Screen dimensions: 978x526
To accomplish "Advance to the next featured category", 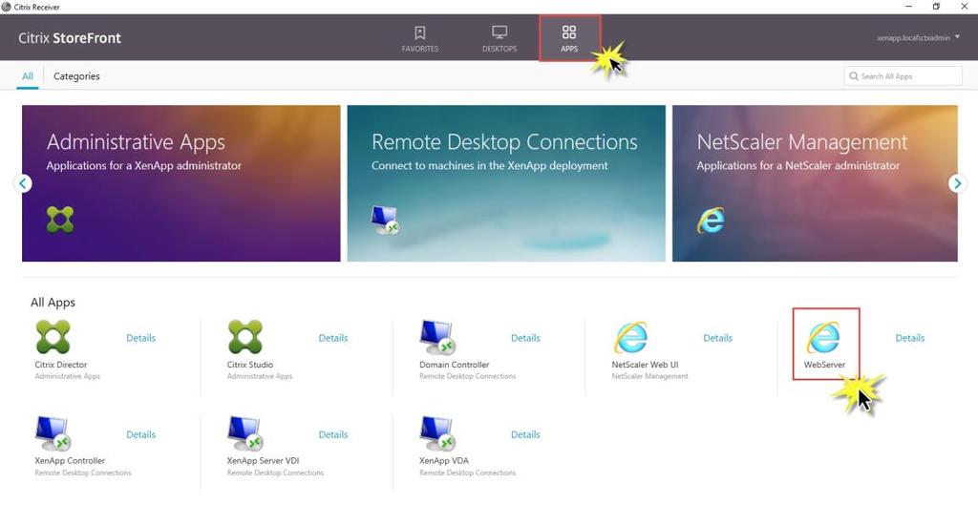I will [x=957, y=183].
